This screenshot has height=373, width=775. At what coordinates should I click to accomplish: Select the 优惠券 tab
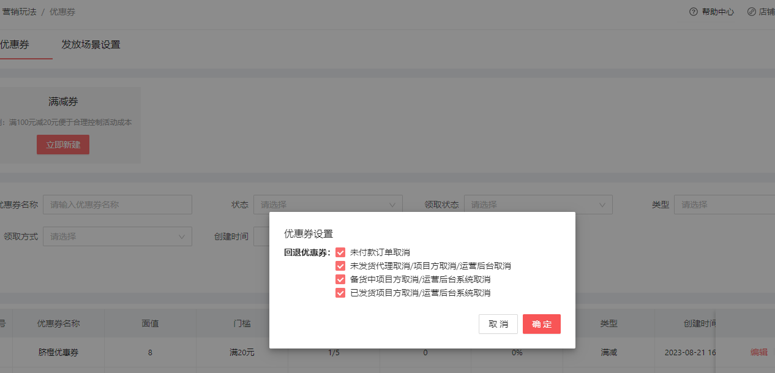pyautogui.click(x=15, y=45)
